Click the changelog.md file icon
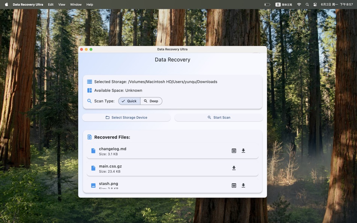Image resolution: width=357 pixels, height=223 pixels. tap(93, 151)
